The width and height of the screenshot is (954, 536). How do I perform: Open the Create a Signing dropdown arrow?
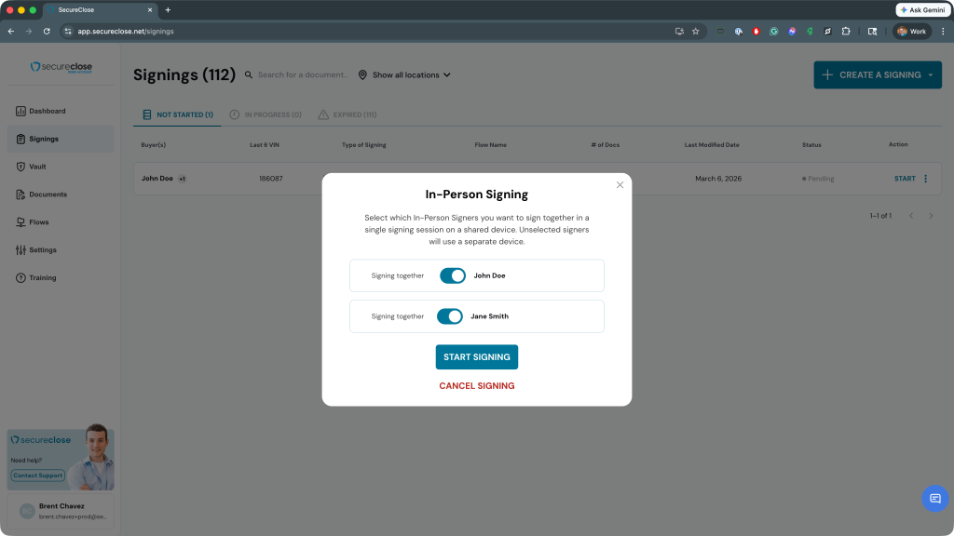pos(931,75)
